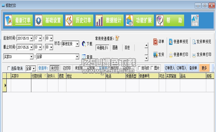Open the 起始时间 hour dropdown showing 17

pyautogui.click(x=40, y=38)
